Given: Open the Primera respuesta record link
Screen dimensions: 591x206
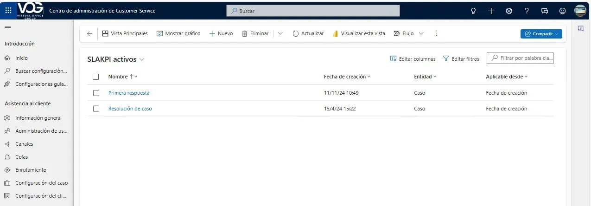Looking at the screenshot, I should point(129,93).
